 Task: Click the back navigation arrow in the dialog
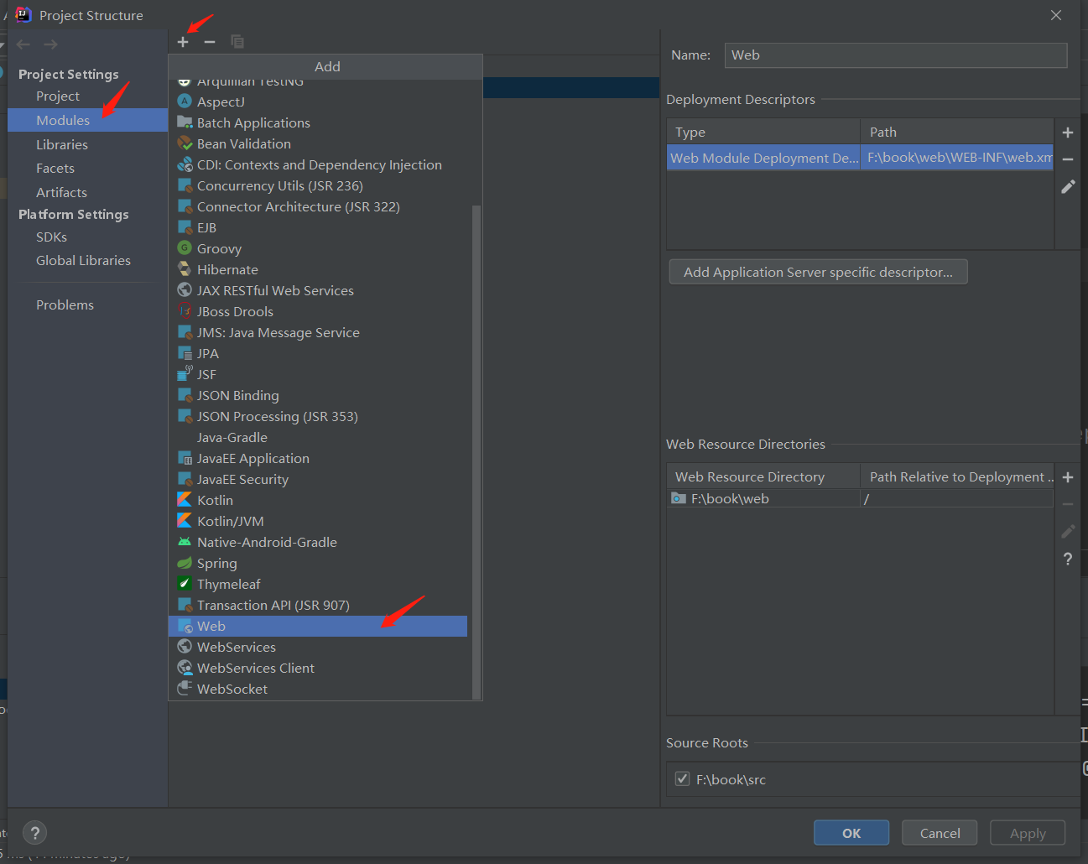(23, 44)
